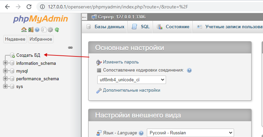Click site info icon in address bar

pos(42,7)
